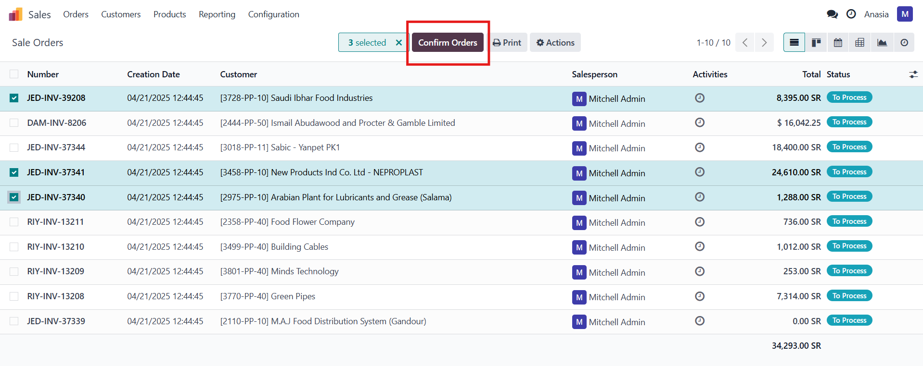Open the Orders menu
The image size is (923, 366).
point(76,14)
